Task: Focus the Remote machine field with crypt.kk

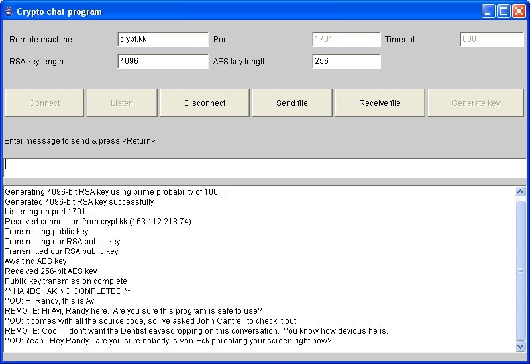Action: 163,40
